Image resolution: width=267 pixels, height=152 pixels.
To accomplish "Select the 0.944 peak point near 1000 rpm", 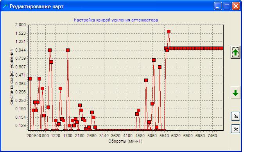I will point(50,50).
